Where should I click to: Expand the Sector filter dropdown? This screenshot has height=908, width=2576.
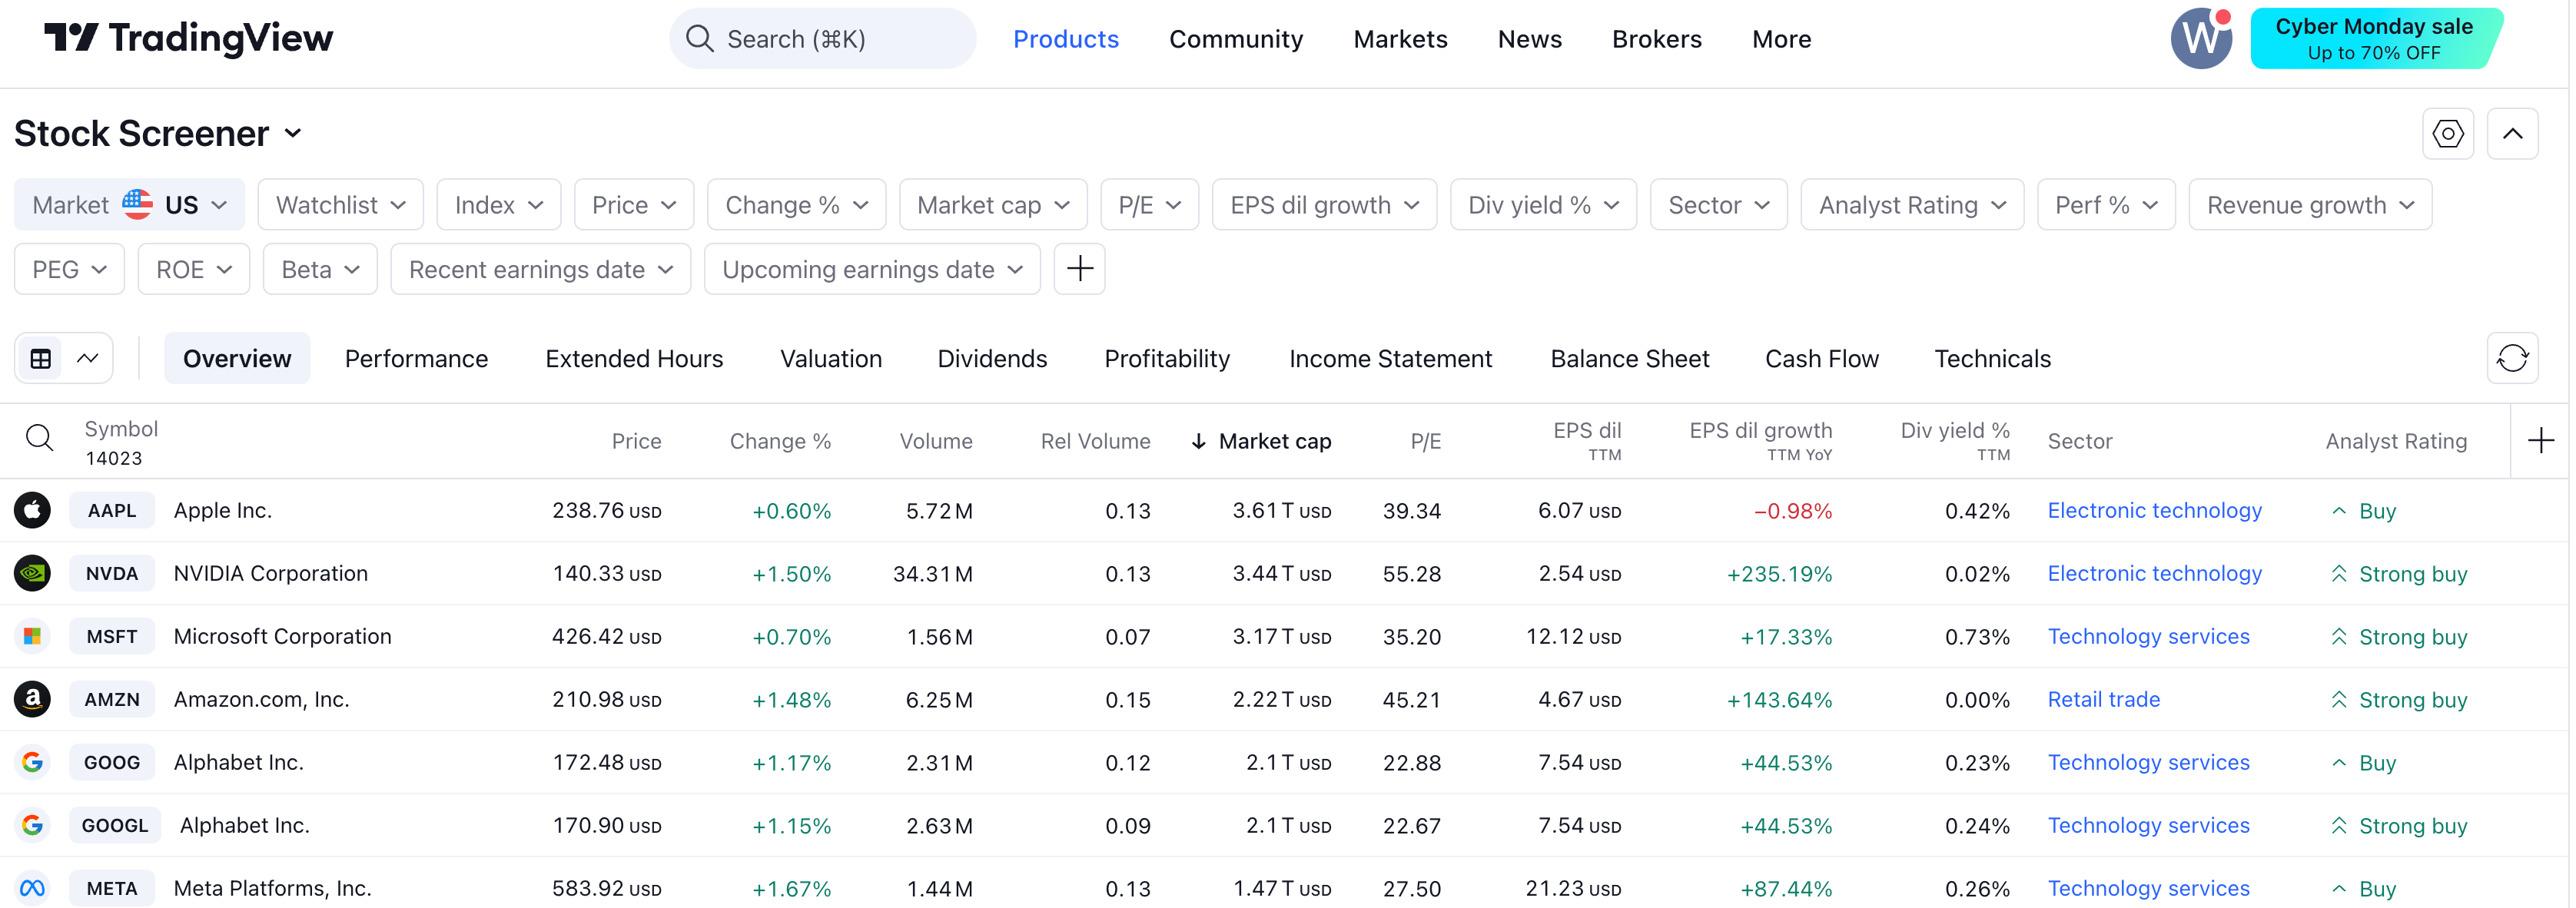pyautogui.click(x=1718, y=205)
